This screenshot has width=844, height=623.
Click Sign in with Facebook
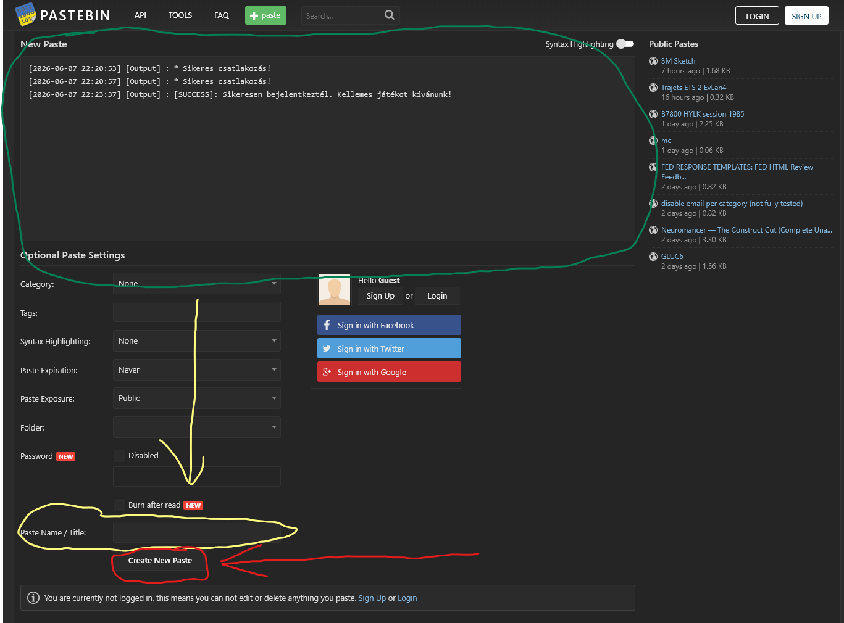[x=389, y=325]
